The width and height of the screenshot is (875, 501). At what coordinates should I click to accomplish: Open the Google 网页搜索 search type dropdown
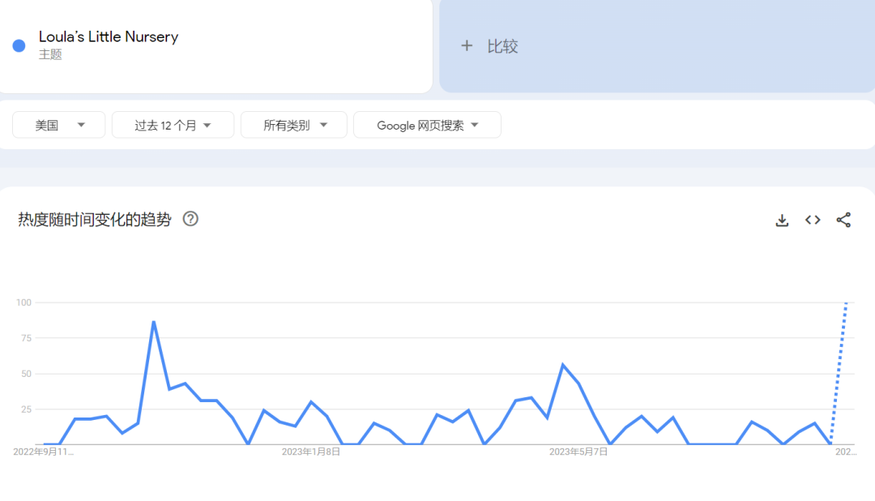click(428, 125)
